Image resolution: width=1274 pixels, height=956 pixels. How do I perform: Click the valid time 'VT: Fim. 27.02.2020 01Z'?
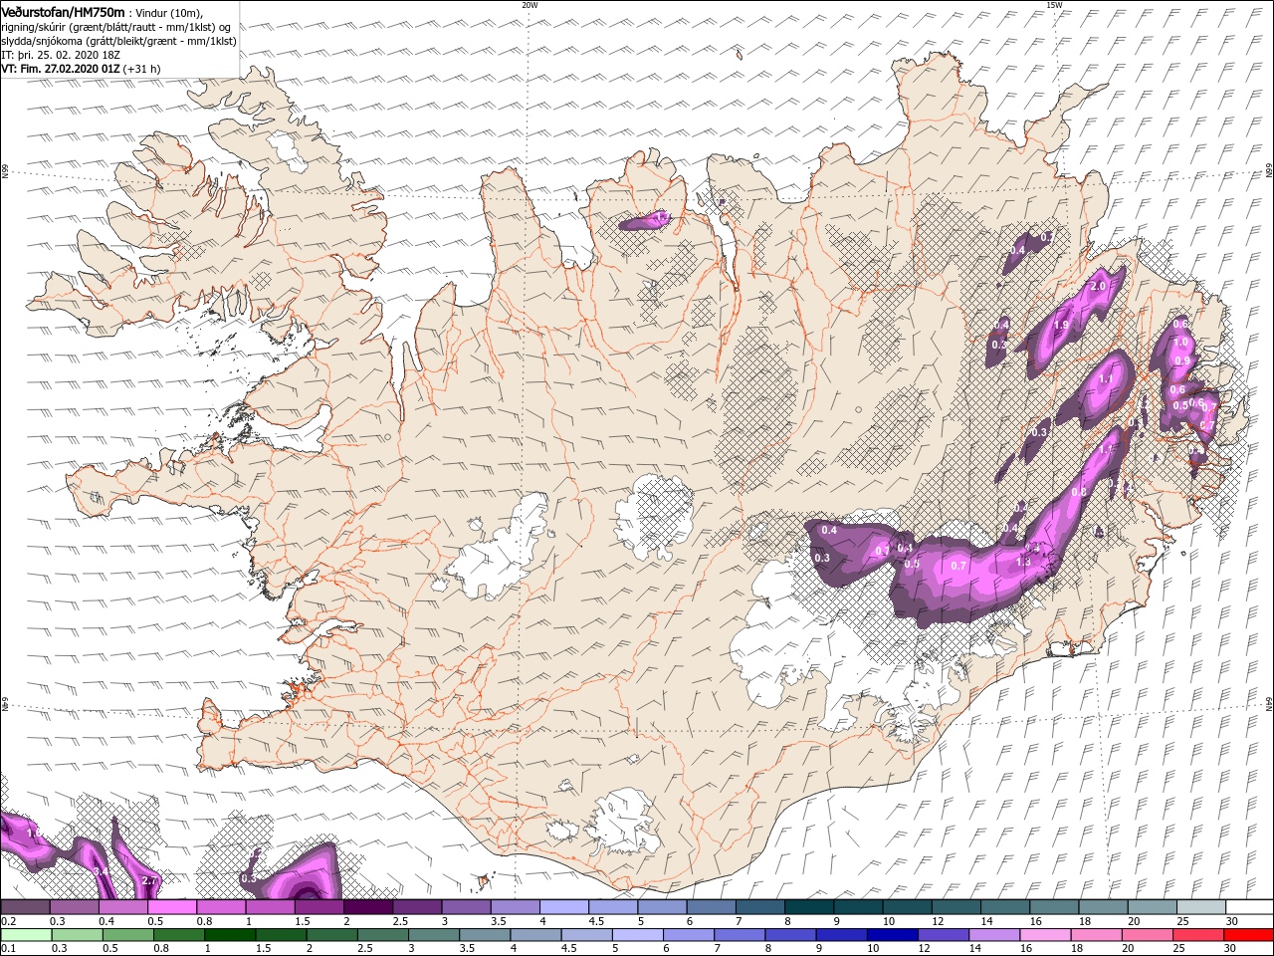(61, 69)
